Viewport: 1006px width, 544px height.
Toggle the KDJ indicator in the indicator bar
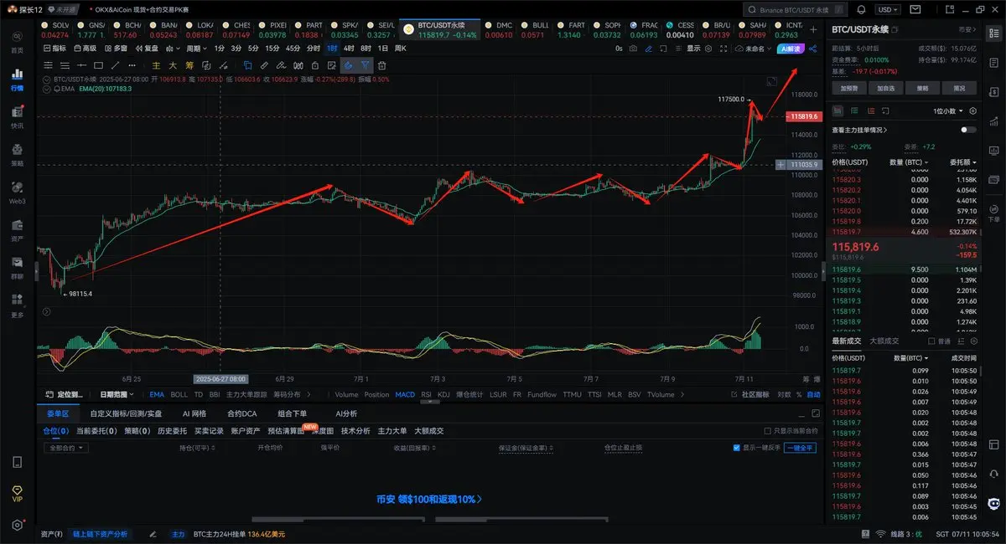click(x=443, y=394)
